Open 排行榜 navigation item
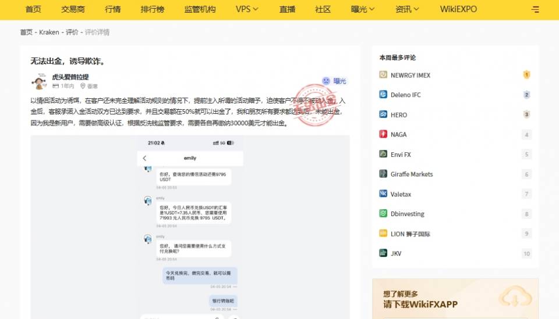The image size is (559, 319). pyautogui.click(x=153, y=9)
